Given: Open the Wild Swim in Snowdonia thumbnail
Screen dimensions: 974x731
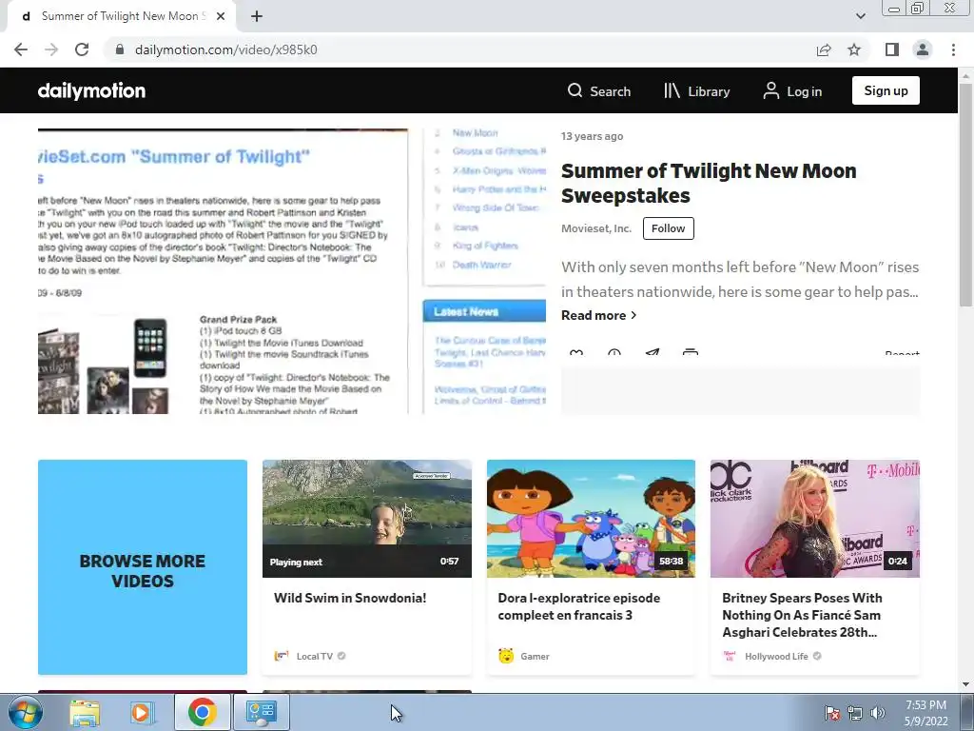Looking at the screenshot, I should click(x=366, y=519).
